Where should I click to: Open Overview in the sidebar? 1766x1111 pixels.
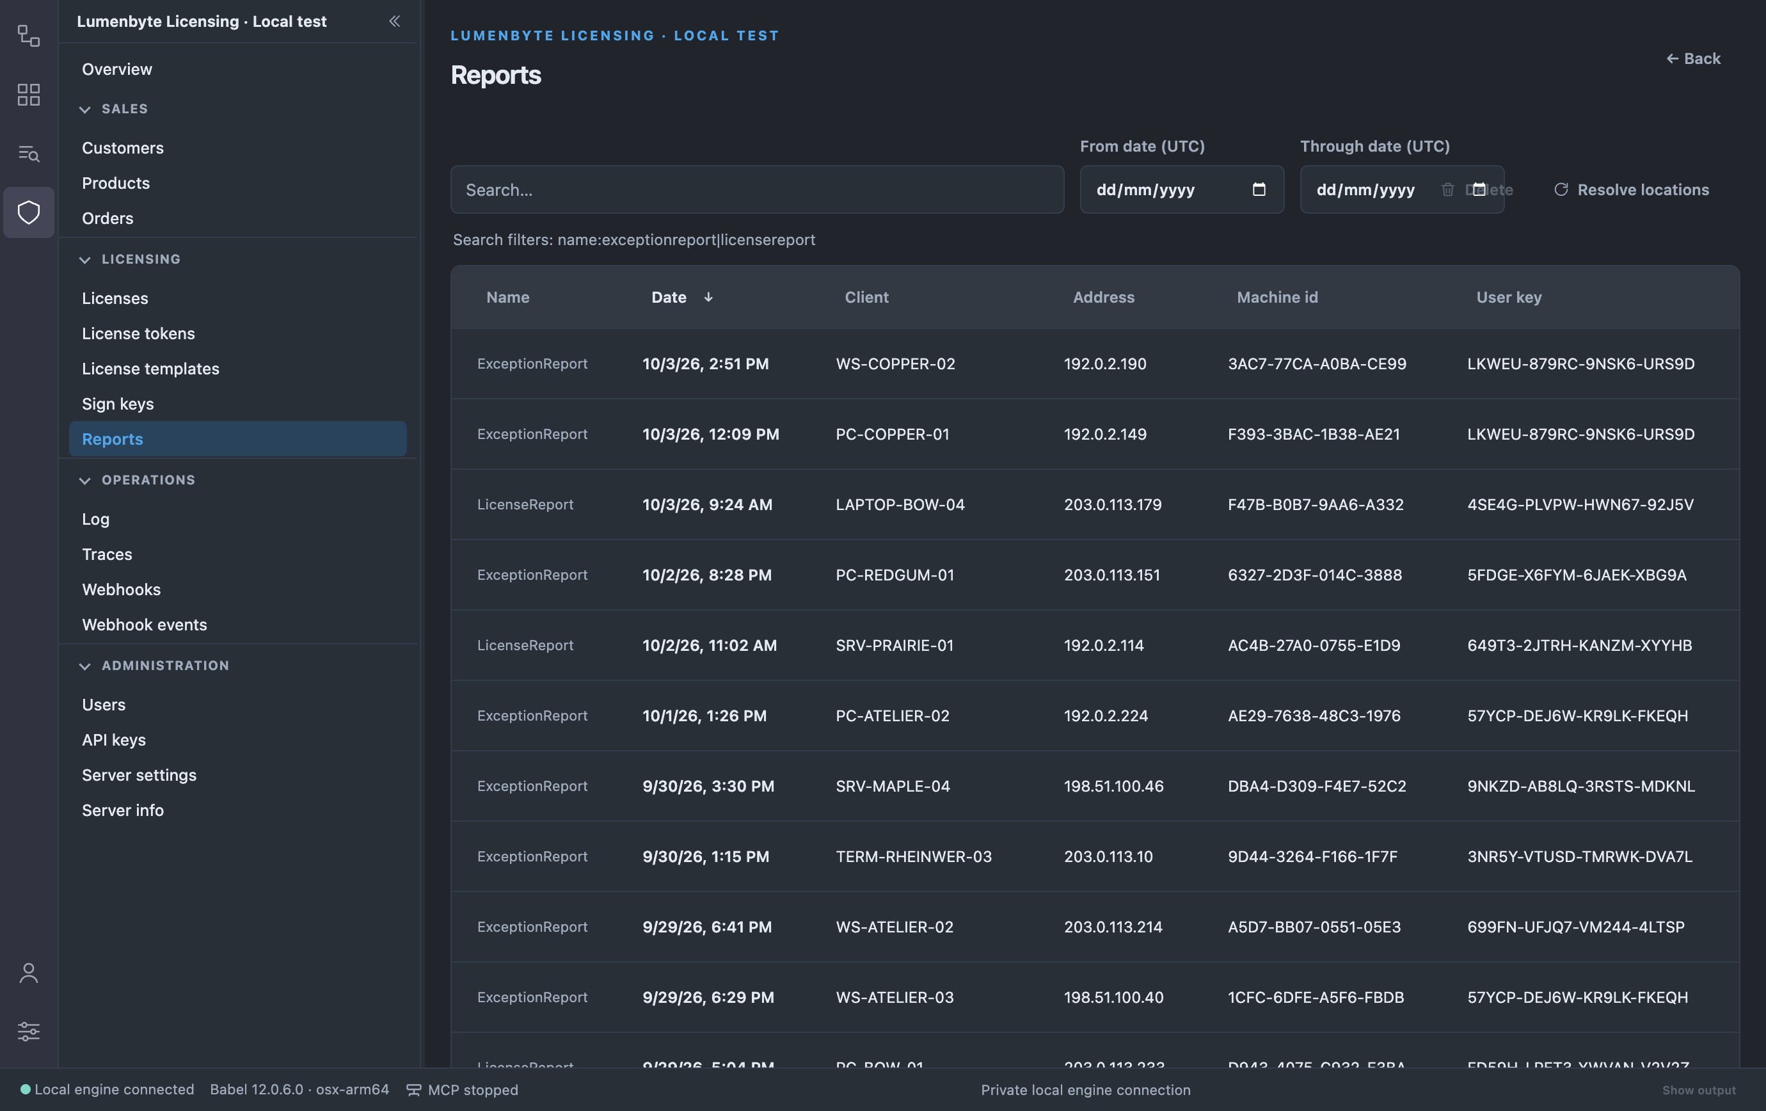pyautogui.click(x=237, y=69)
